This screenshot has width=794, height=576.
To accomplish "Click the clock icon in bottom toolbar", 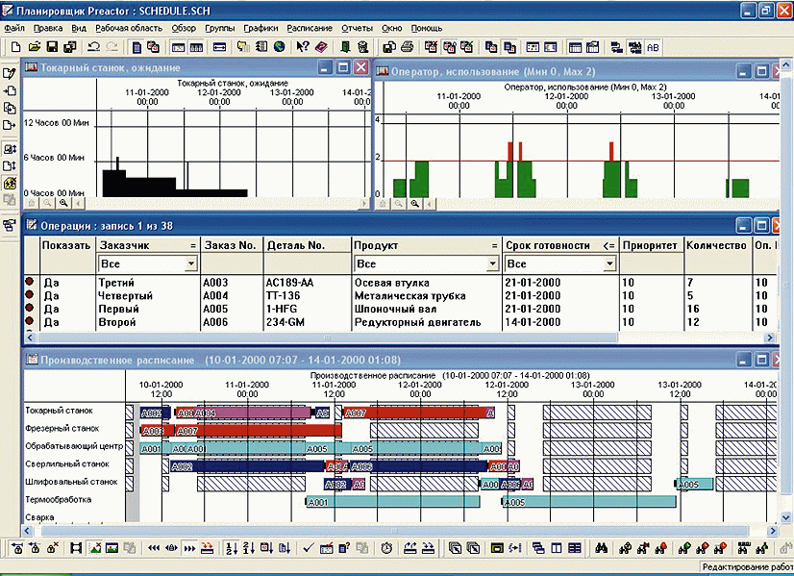I will [386, 548].
